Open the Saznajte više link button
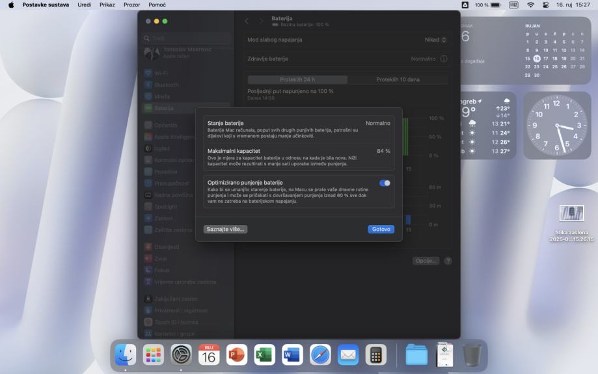598x374 pixels. pyautogui.click(x=225, y=229)
